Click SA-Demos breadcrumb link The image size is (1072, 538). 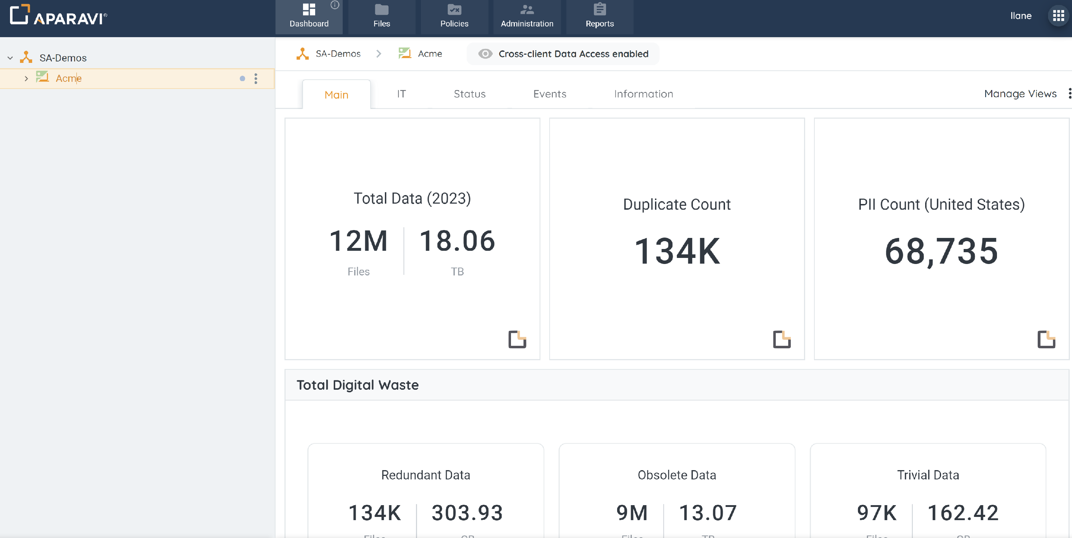pos(337,54)
